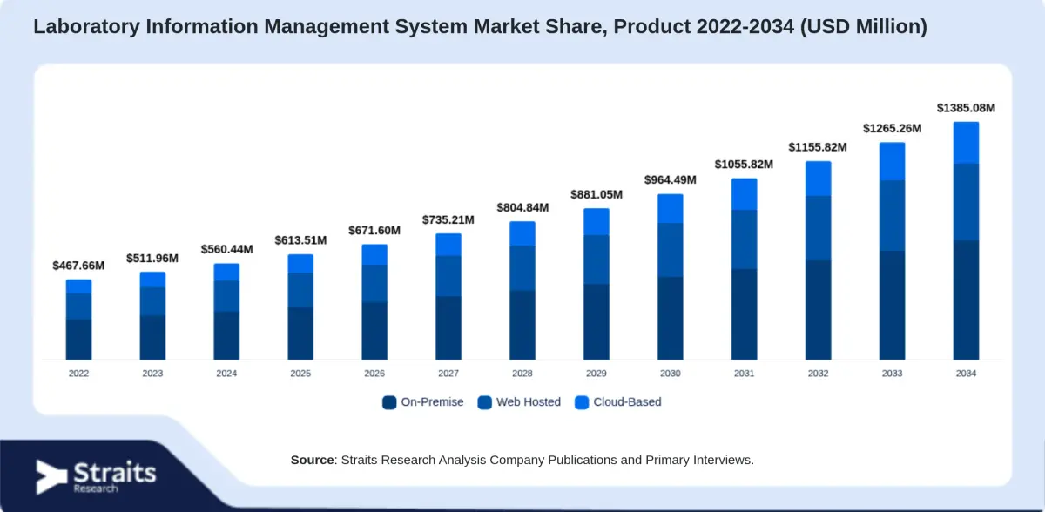Click the $560.44M value label
This screenshot has width=1045, height=512.
coord(226,249)
